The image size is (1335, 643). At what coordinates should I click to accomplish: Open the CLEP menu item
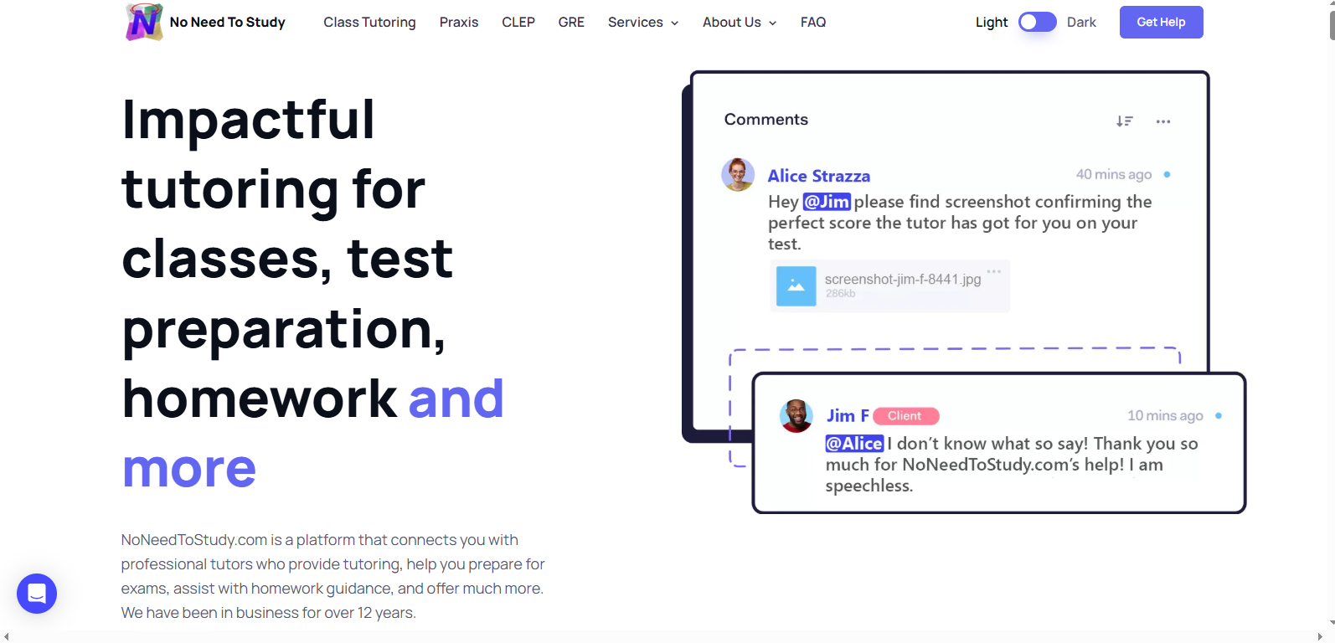pyautogui.click(x=518, y=23)
